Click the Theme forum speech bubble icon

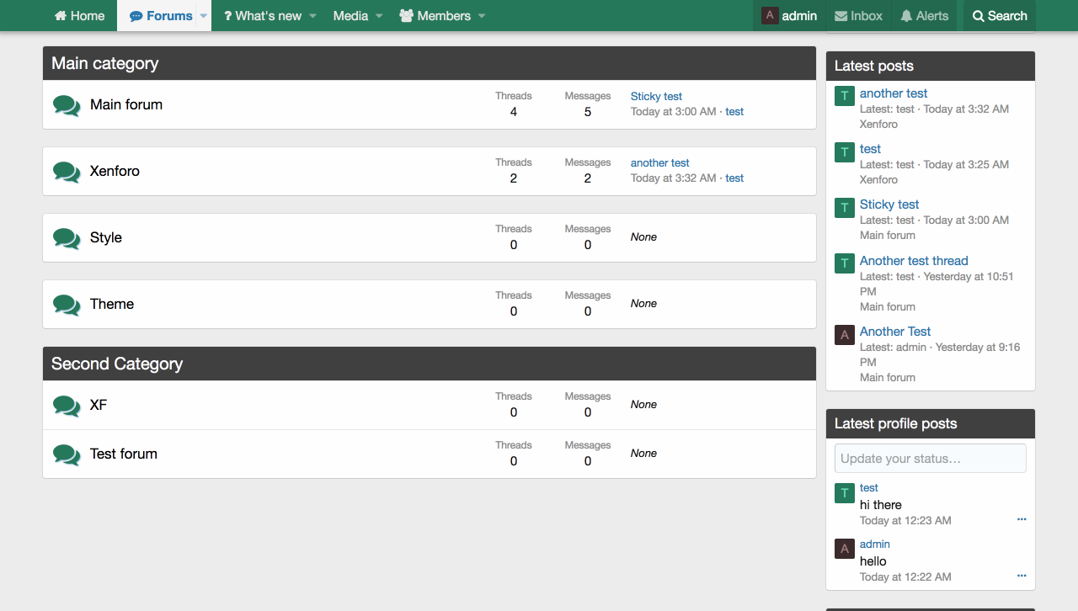67,305
